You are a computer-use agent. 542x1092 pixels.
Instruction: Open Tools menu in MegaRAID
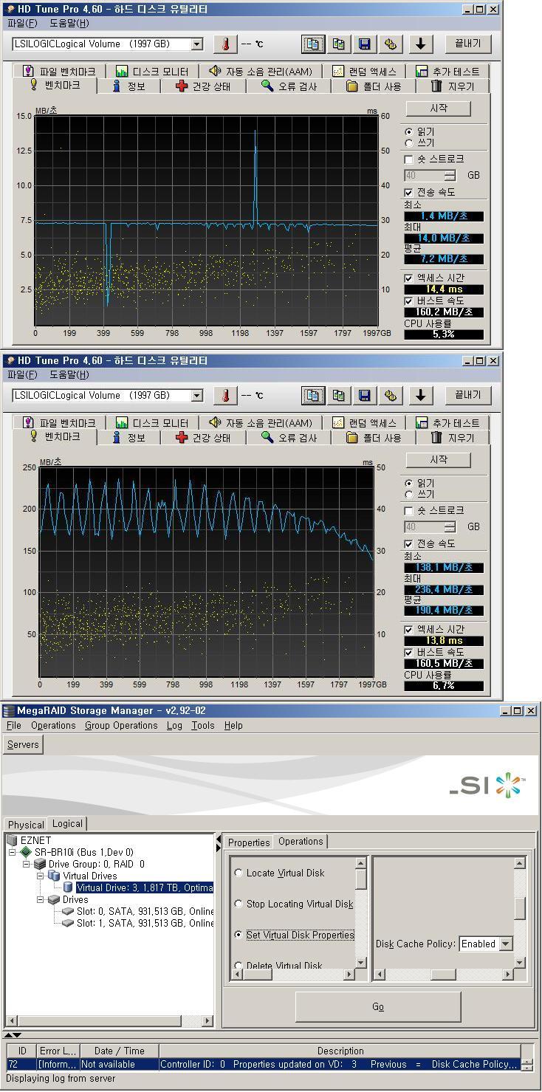click(x=202, y=726)
